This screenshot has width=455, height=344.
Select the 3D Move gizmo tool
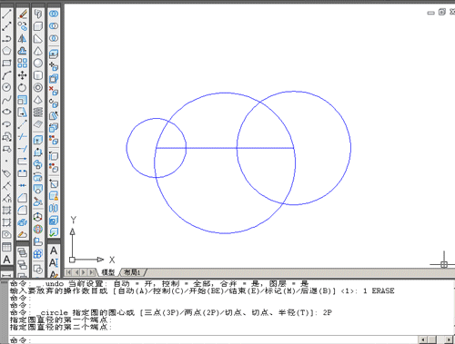[38, 217]
